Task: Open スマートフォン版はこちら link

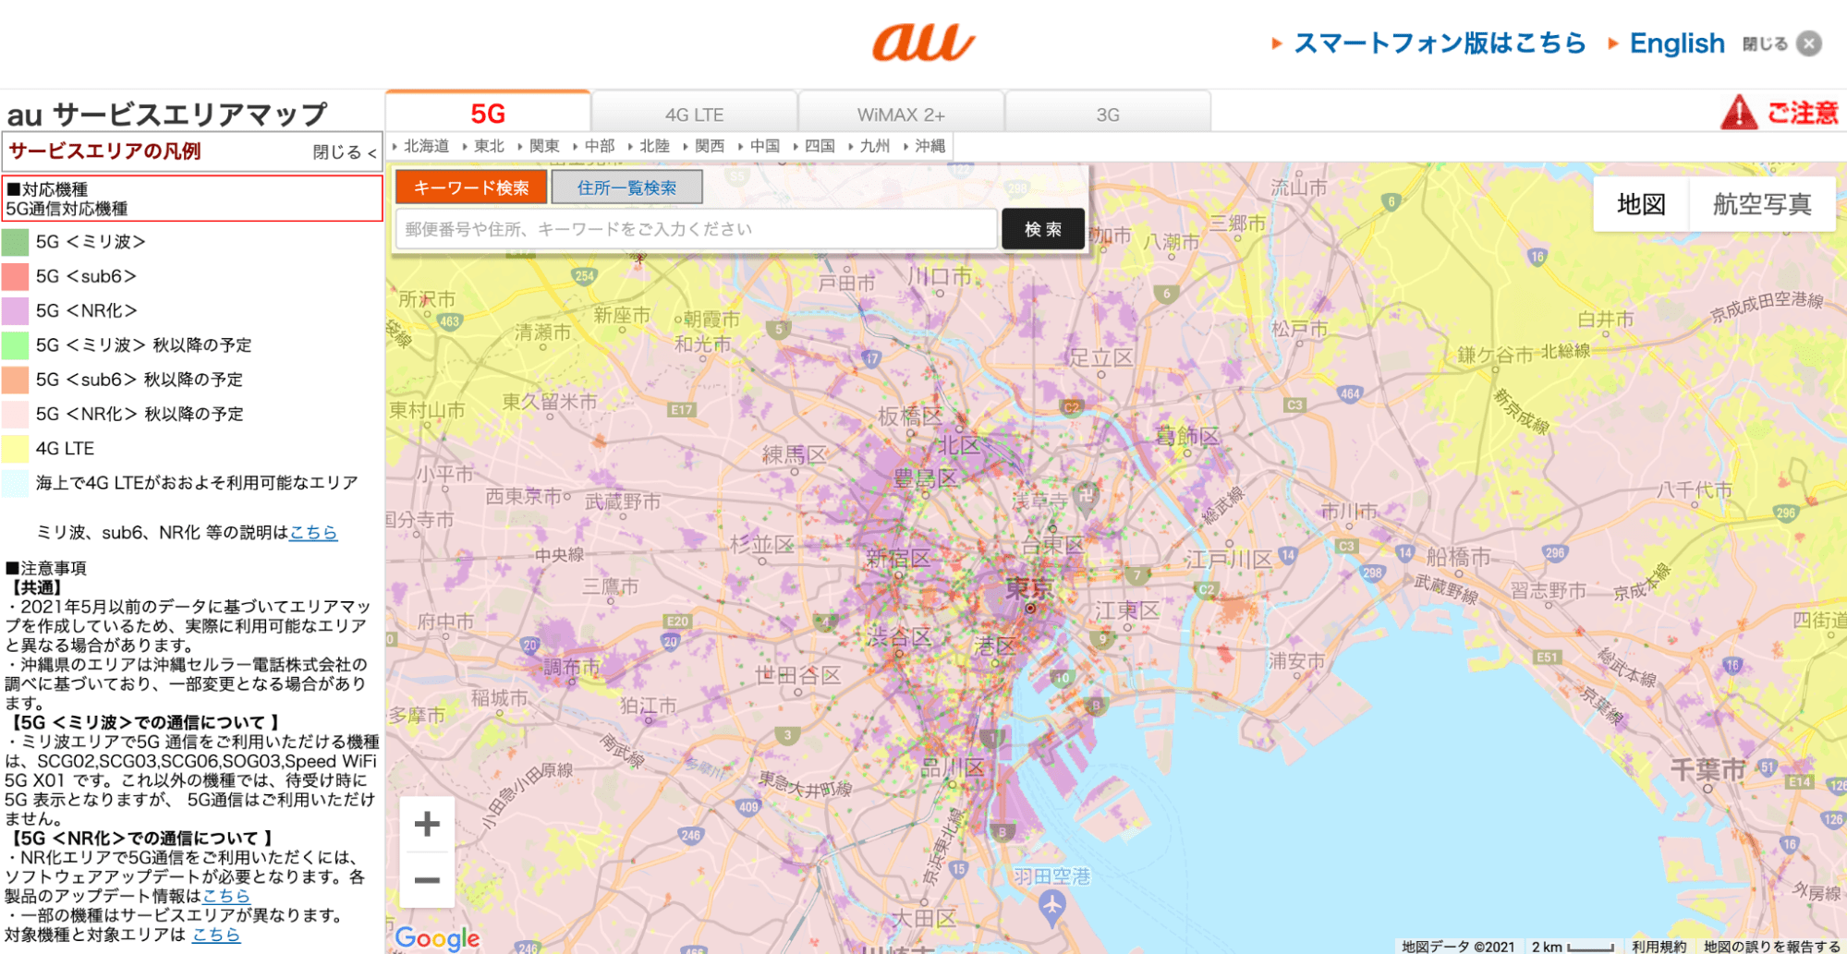Action: pos(1440,43)
